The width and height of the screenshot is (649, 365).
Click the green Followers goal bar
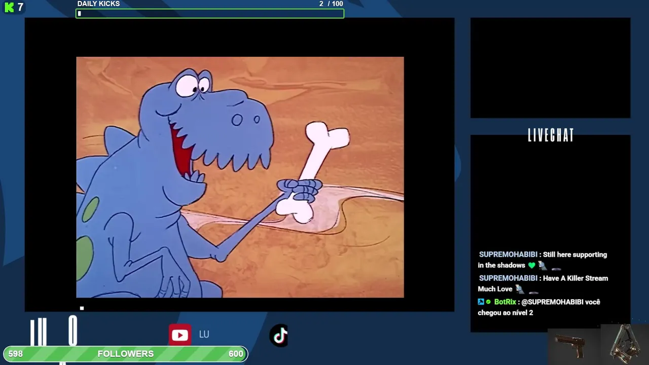126,354
